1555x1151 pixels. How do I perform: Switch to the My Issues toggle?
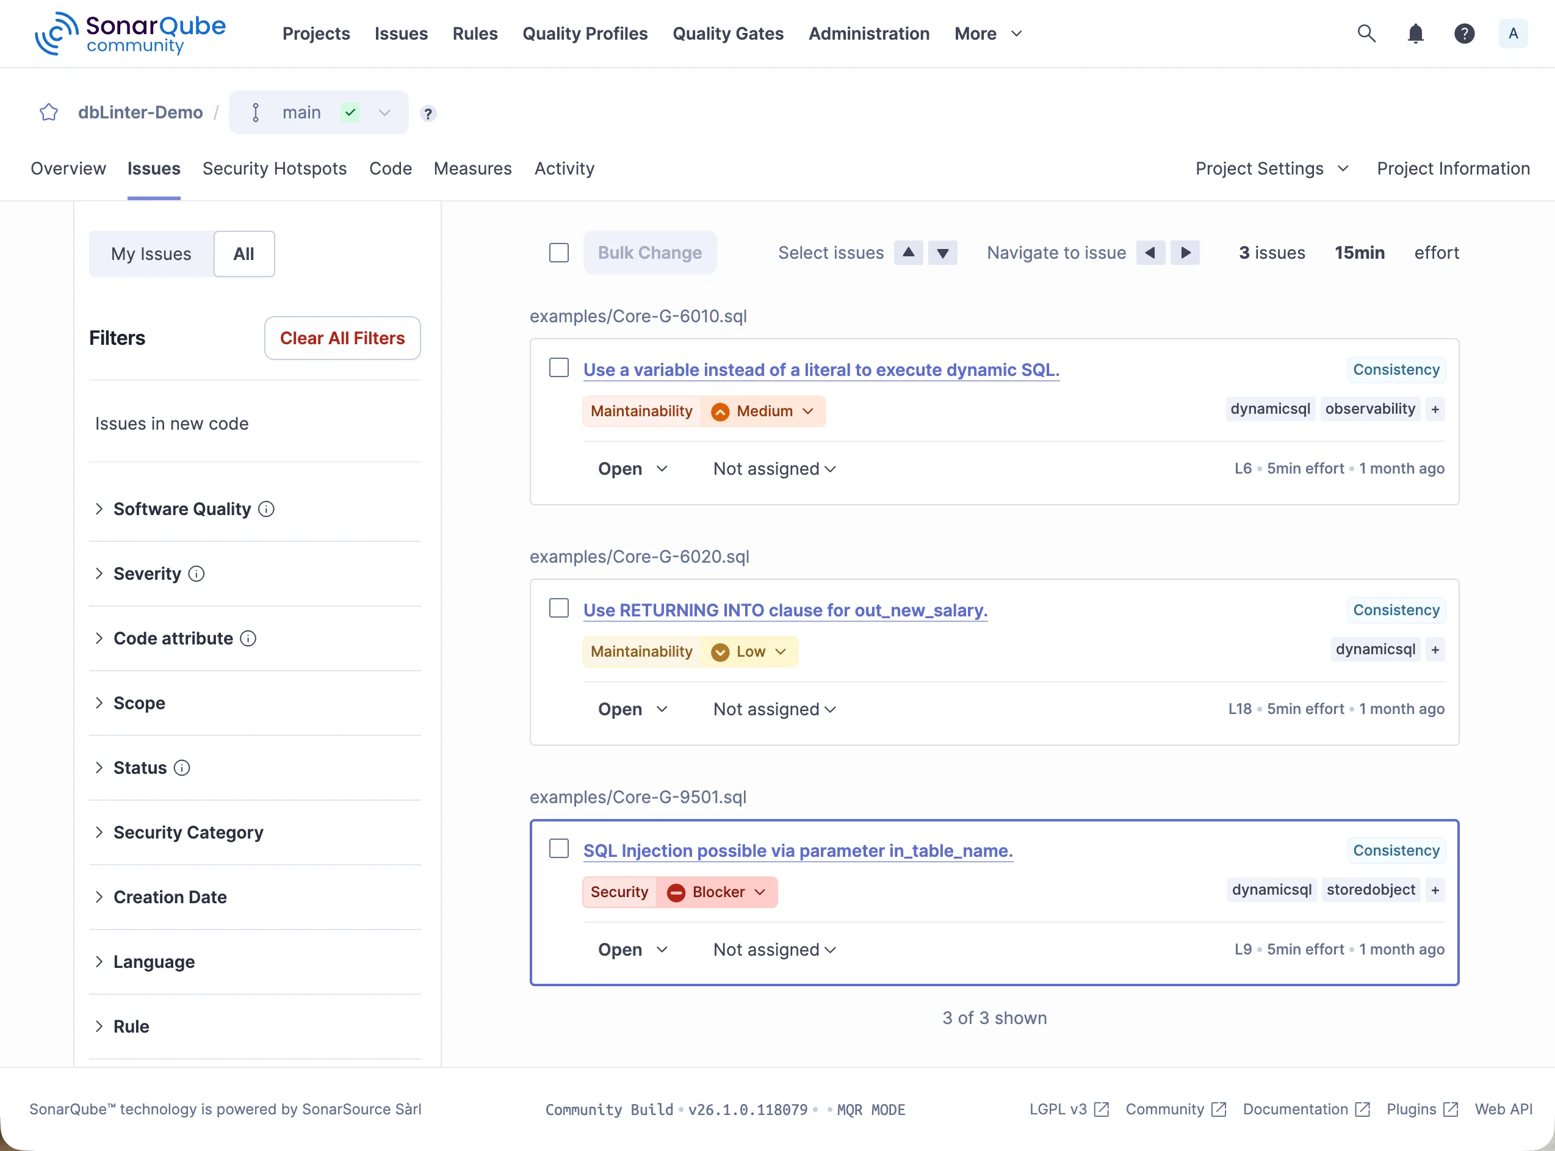[151, 254]
